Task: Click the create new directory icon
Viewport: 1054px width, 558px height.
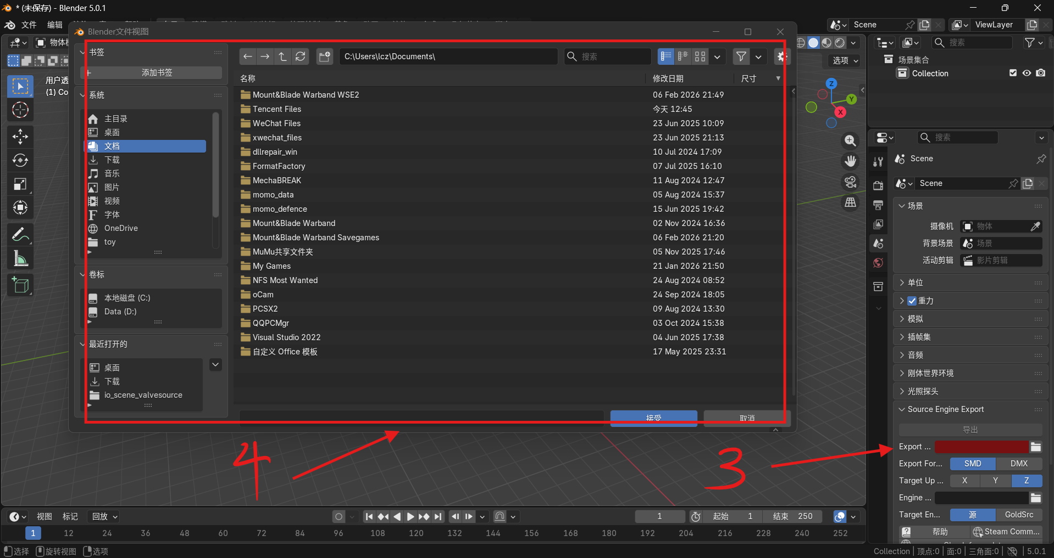Action: click(325, 57)
